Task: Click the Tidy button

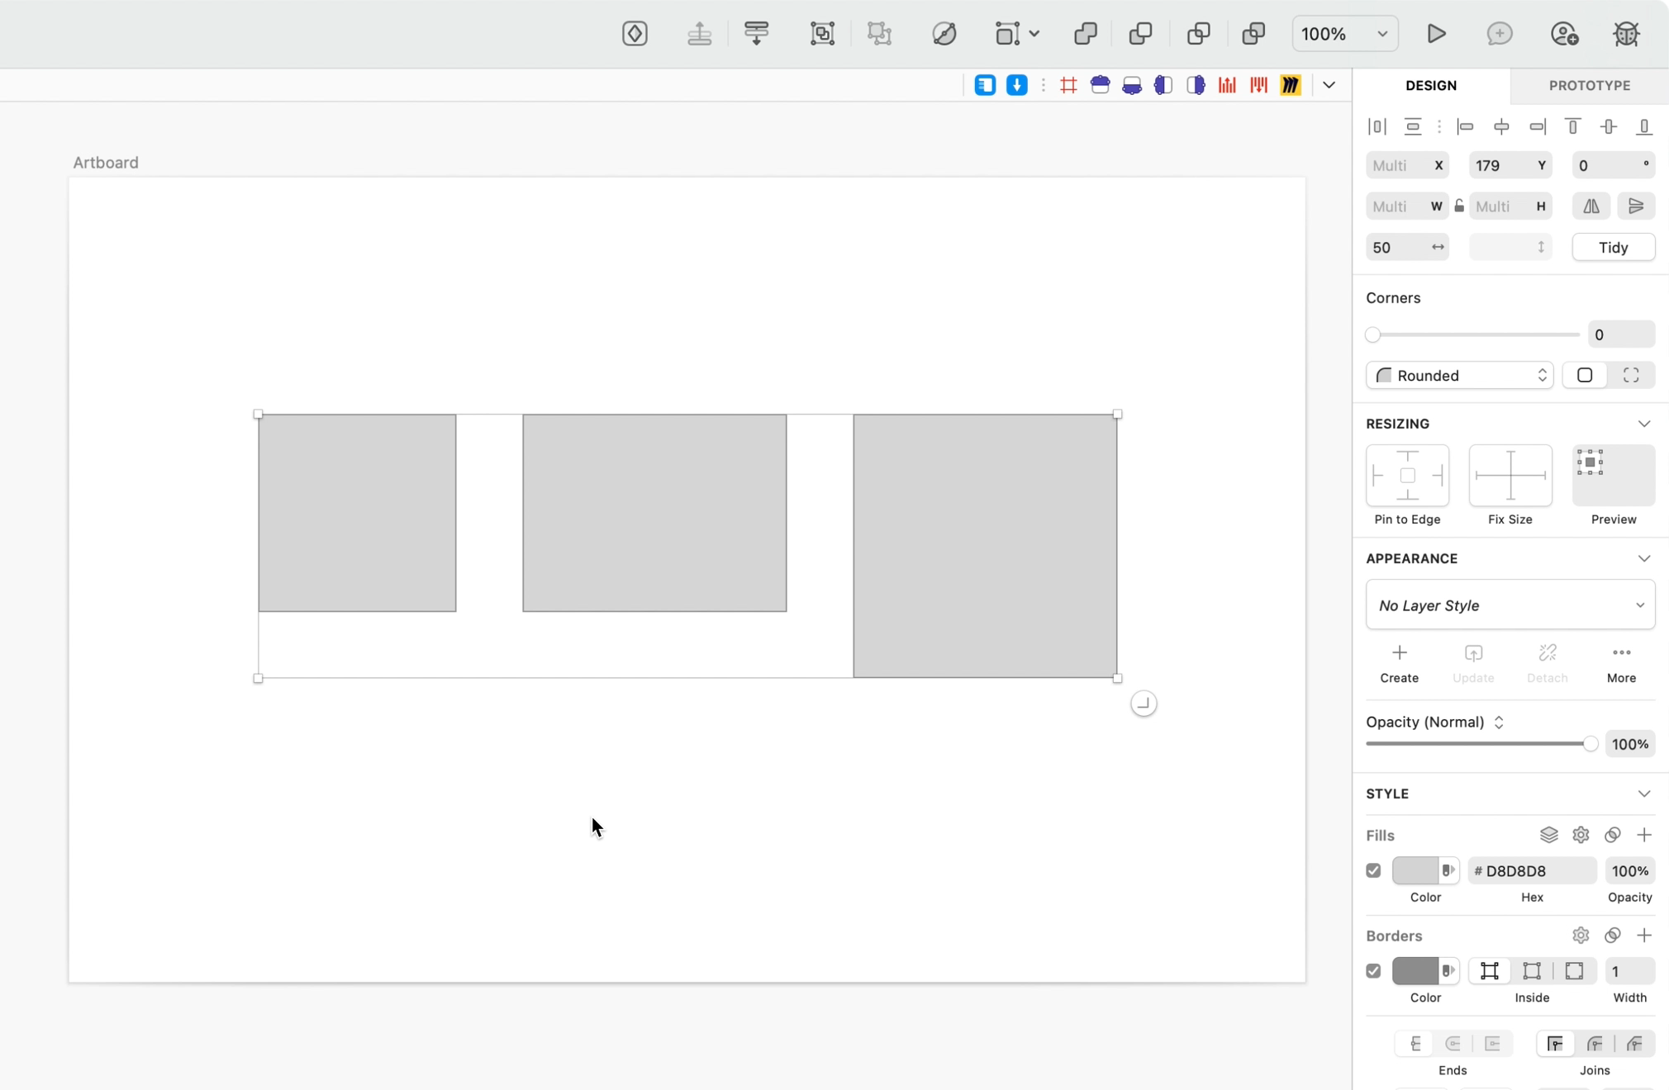Action: click(x=1613, y=248)
